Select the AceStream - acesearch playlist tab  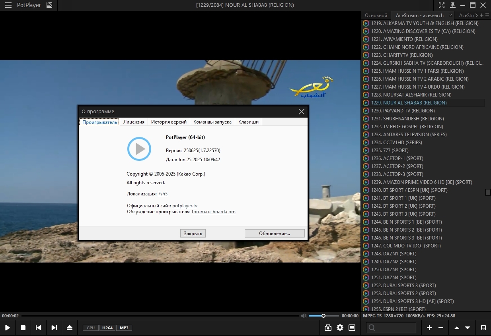pyautogui.click(x=419, y=15)
